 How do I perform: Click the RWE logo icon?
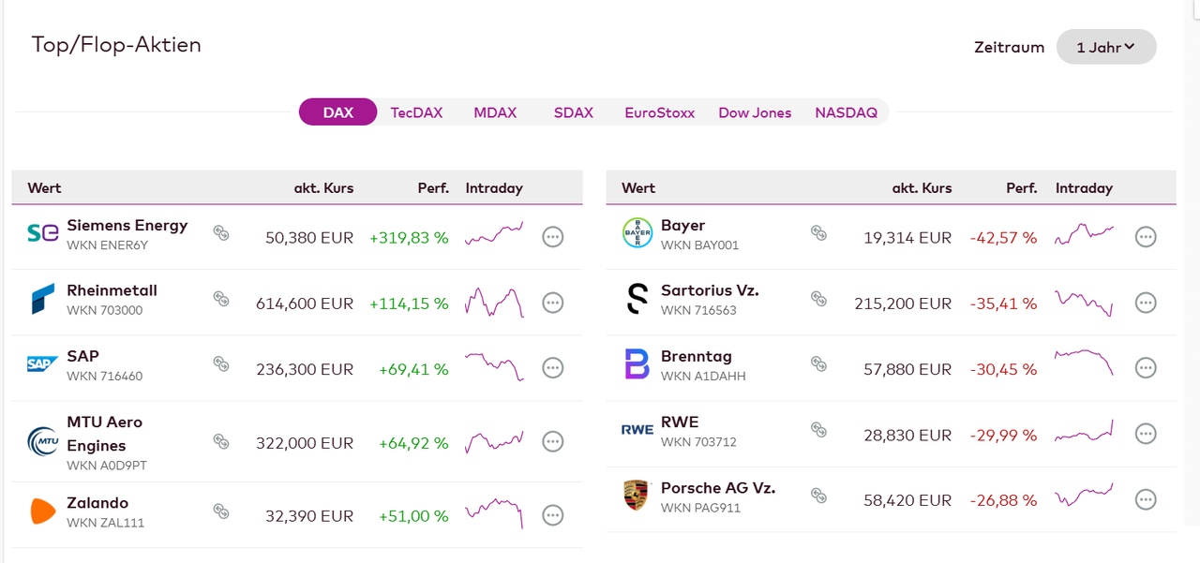tap(637, 430)
